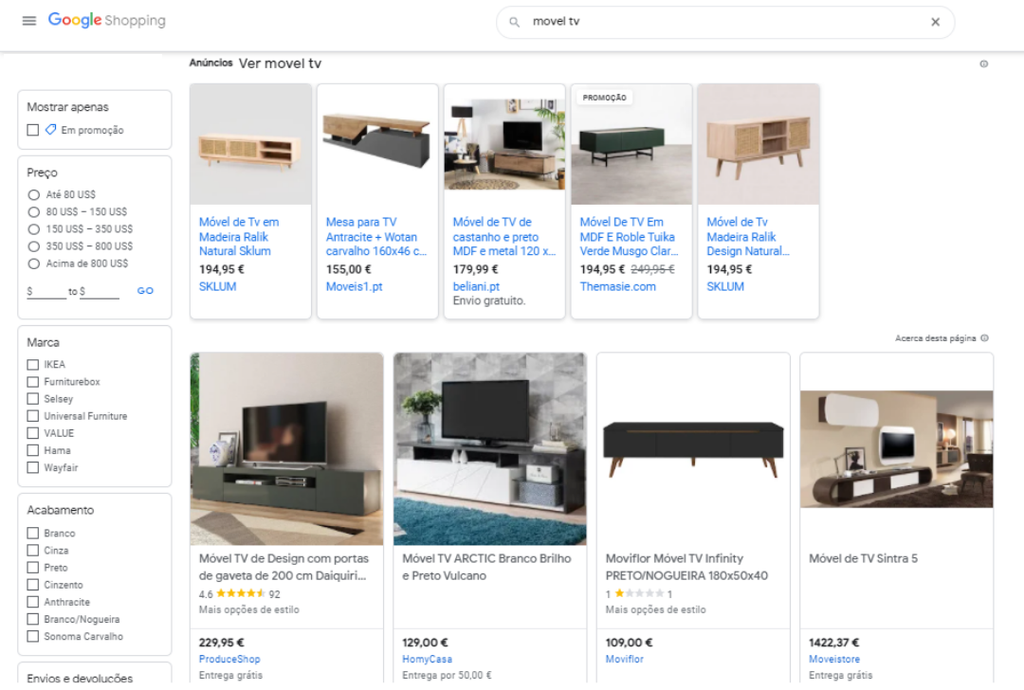Open the SKLUM store link

coord(217,286)
